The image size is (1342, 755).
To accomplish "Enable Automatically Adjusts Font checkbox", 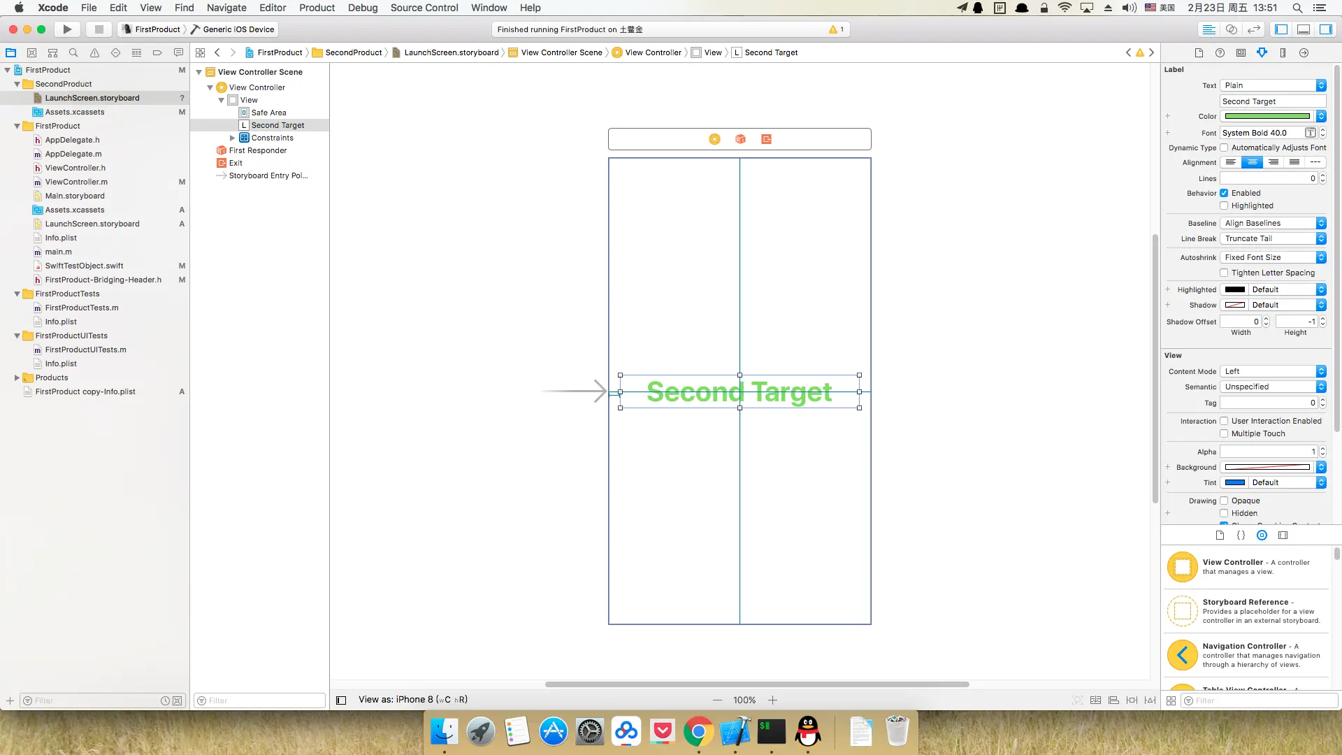I will pyautogui.click(x=1224, y=148).
